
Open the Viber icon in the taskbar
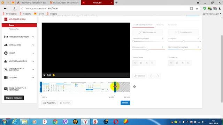[x=65, y=122]
